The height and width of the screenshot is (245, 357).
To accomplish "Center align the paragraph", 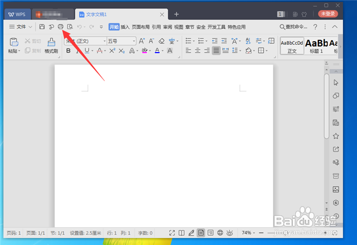I will [197, 51].
